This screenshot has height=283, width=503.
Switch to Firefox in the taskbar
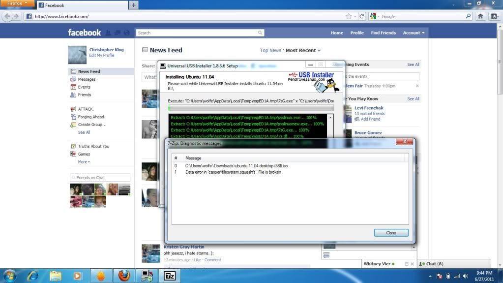coord(124,276)
